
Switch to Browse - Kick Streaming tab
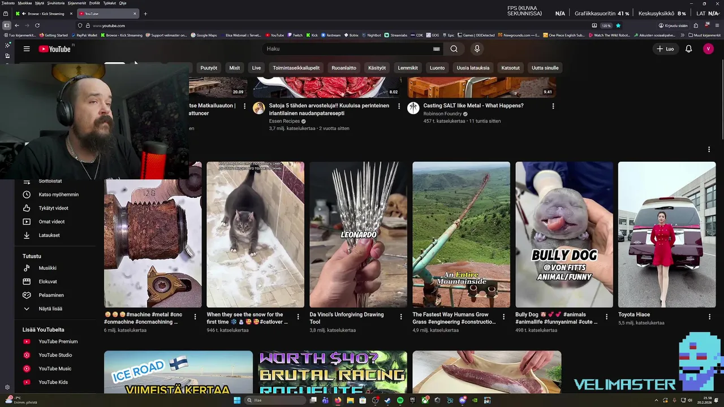click(44, 14)
